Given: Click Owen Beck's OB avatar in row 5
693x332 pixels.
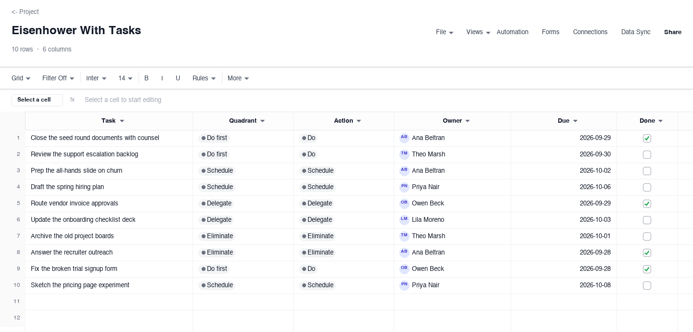Looking at the screenshot, I should [x=404, y=204].
